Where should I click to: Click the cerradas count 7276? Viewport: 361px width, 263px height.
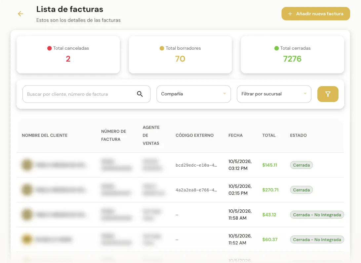coord(292,59)
